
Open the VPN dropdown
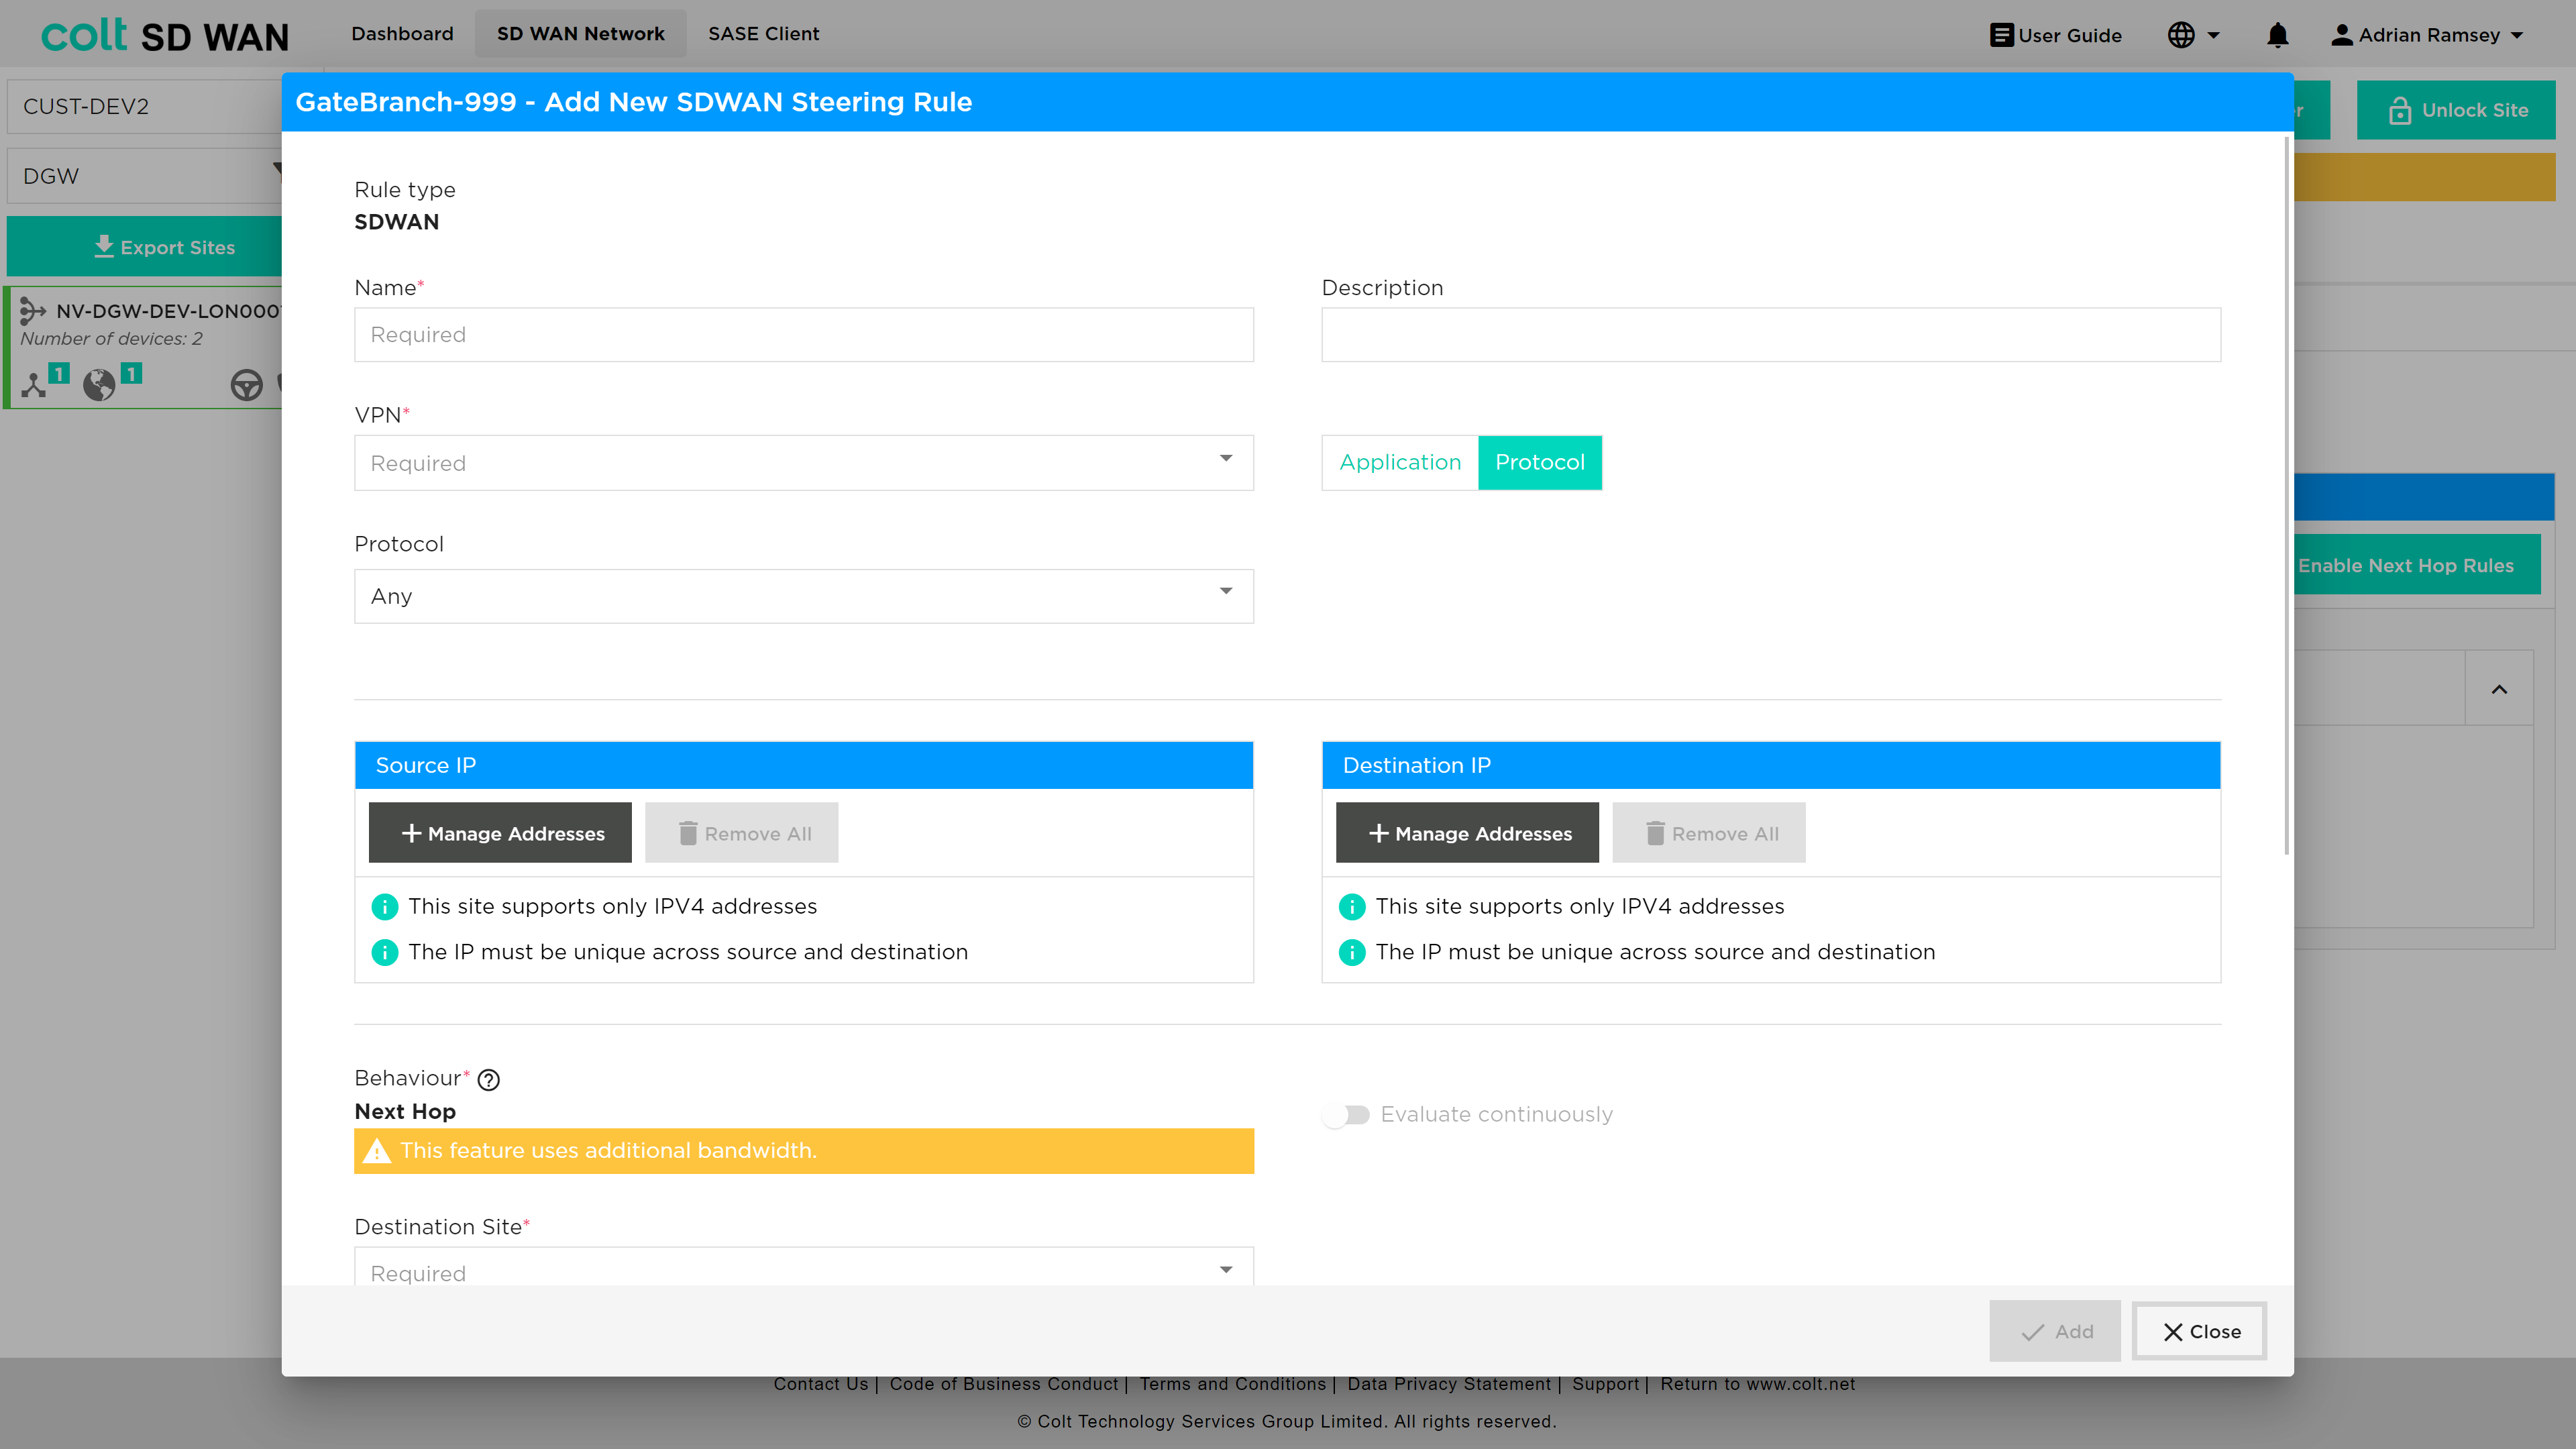pyautogui.click(x=804, y=463)
